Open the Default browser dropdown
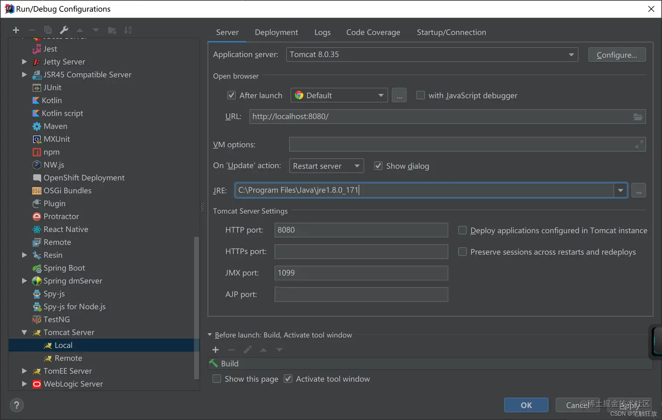Viewport: 662px width, 420px height. 339,95
